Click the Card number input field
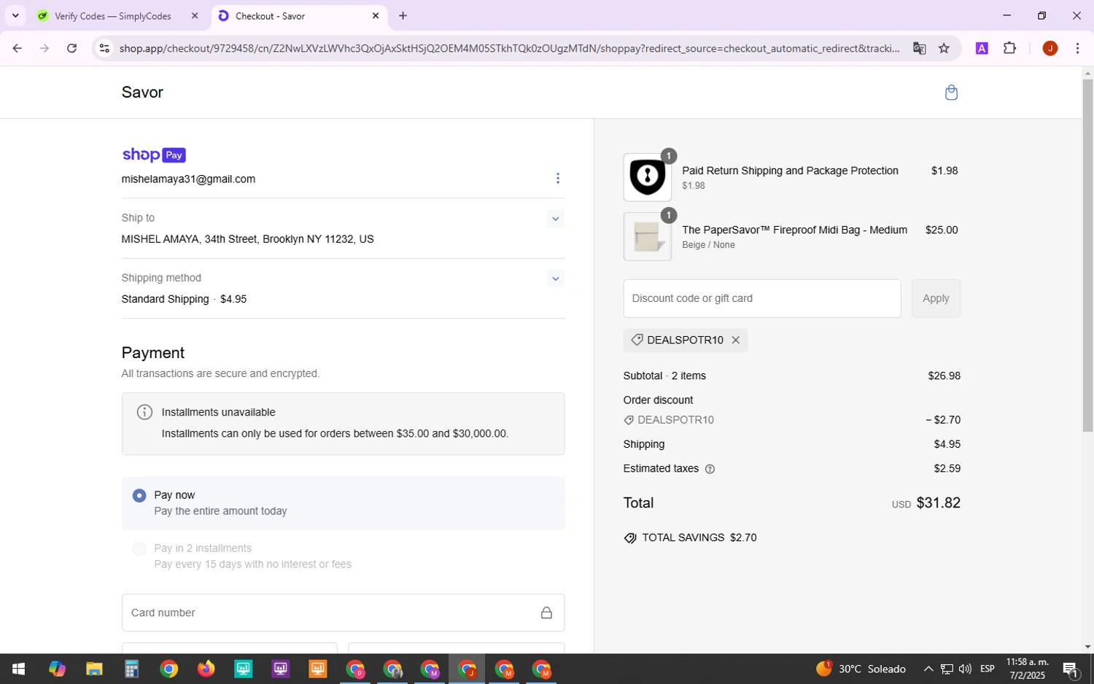 pyautogui.click(x=343, y=613)
